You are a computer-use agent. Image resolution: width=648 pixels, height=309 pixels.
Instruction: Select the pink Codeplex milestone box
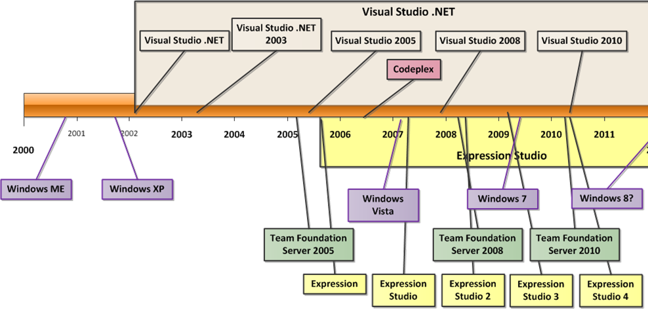click(x=413, y=69)
